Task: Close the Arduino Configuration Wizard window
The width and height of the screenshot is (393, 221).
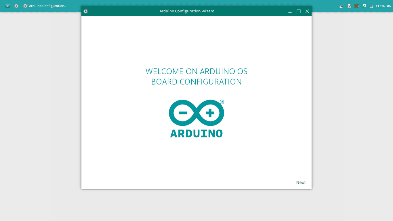Action: (x=307, y=11)
